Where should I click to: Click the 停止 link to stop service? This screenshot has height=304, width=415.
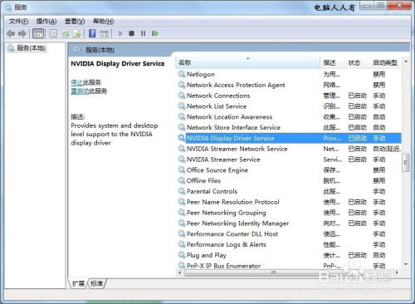point(77,82)
